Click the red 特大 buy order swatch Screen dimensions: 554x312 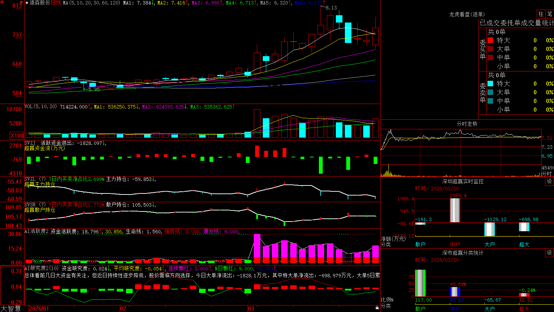490,40
